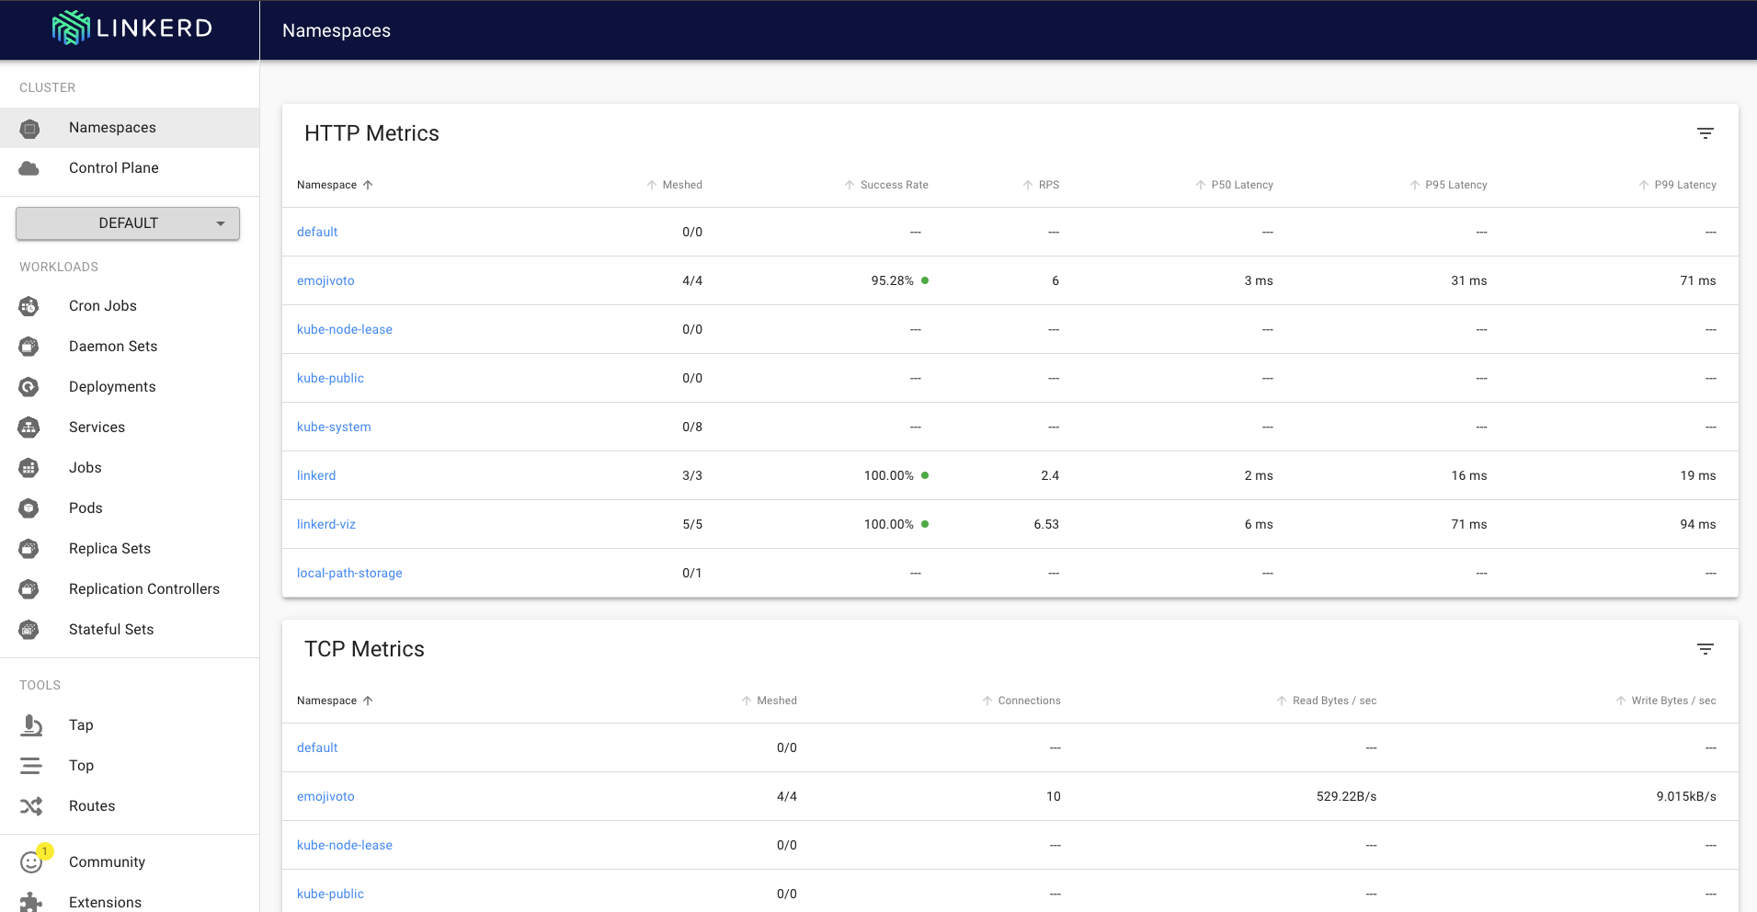
Task: Open the DEFAULT namespace dropdown
Action: 127,222
